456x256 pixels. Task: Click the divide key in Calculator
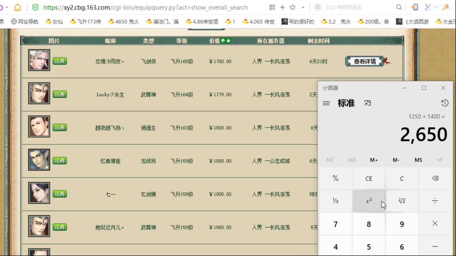click(x=435, y=201)
